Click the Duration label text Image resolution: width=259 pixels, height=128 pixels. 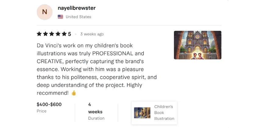coord(96,118)
